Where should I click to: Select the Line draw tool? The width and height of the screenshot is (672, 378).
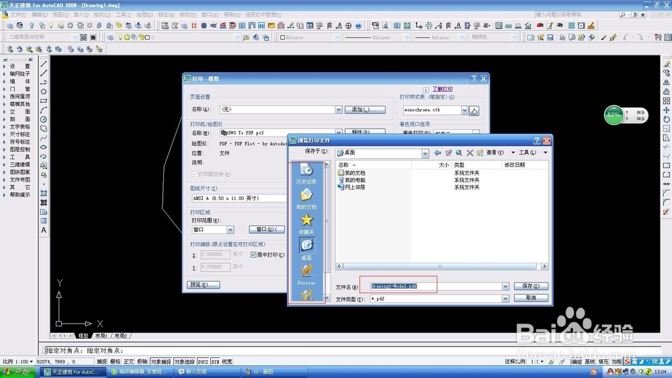[x=44, y=65]
